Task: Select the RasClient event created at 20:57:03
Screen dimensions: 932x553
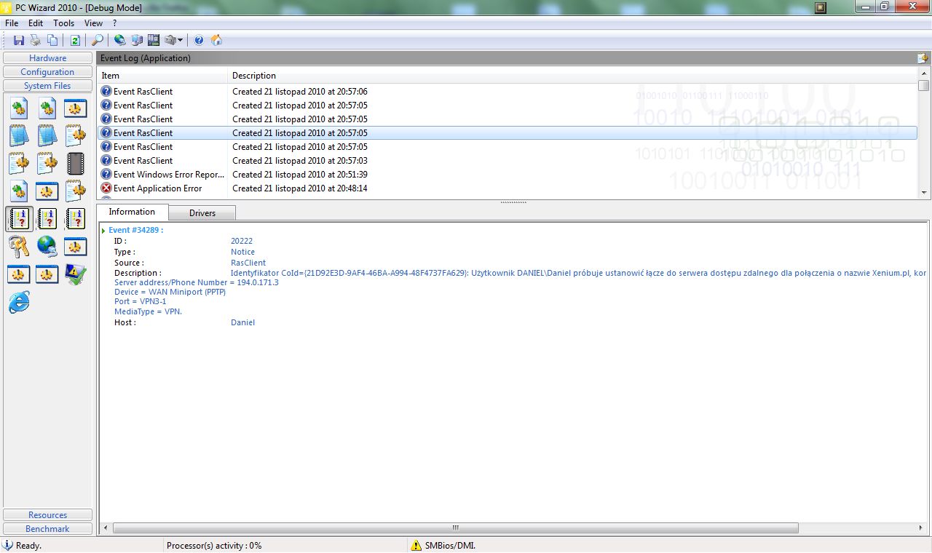Action: tap(508, 161)
